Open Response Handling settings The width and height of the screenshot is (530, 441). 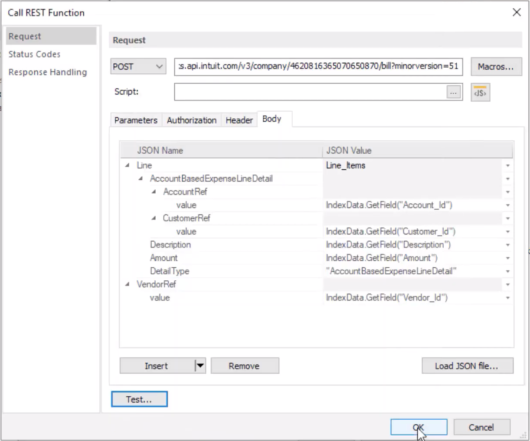coord(48,72)
